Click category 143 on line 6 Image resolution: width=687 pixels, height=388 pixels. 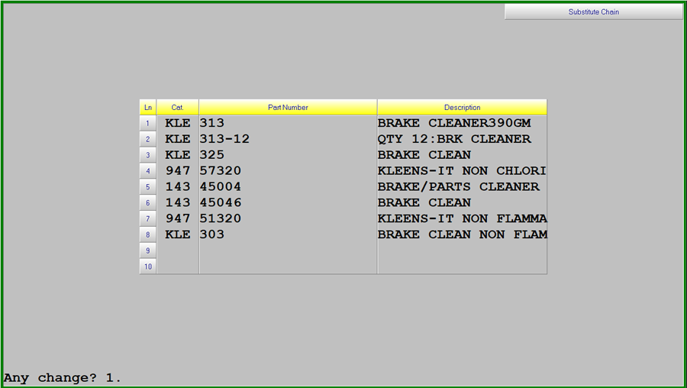coord(178,202)
